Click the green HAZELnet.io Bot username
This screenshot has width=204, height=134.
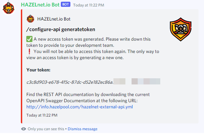coord(40,5)
